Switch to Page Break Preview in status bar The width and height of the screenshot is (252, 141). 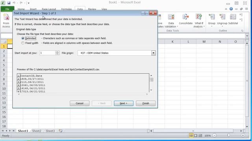200,136
